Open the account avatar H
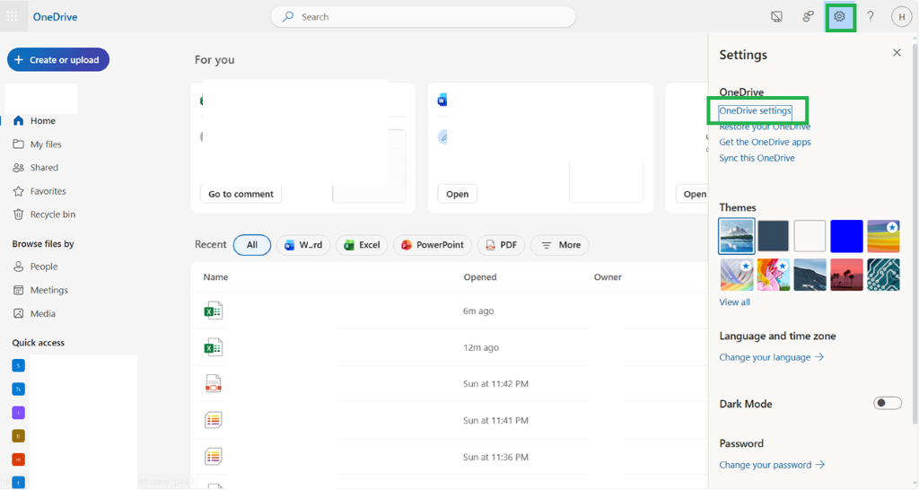919x490 pixels. coord(901,16)
